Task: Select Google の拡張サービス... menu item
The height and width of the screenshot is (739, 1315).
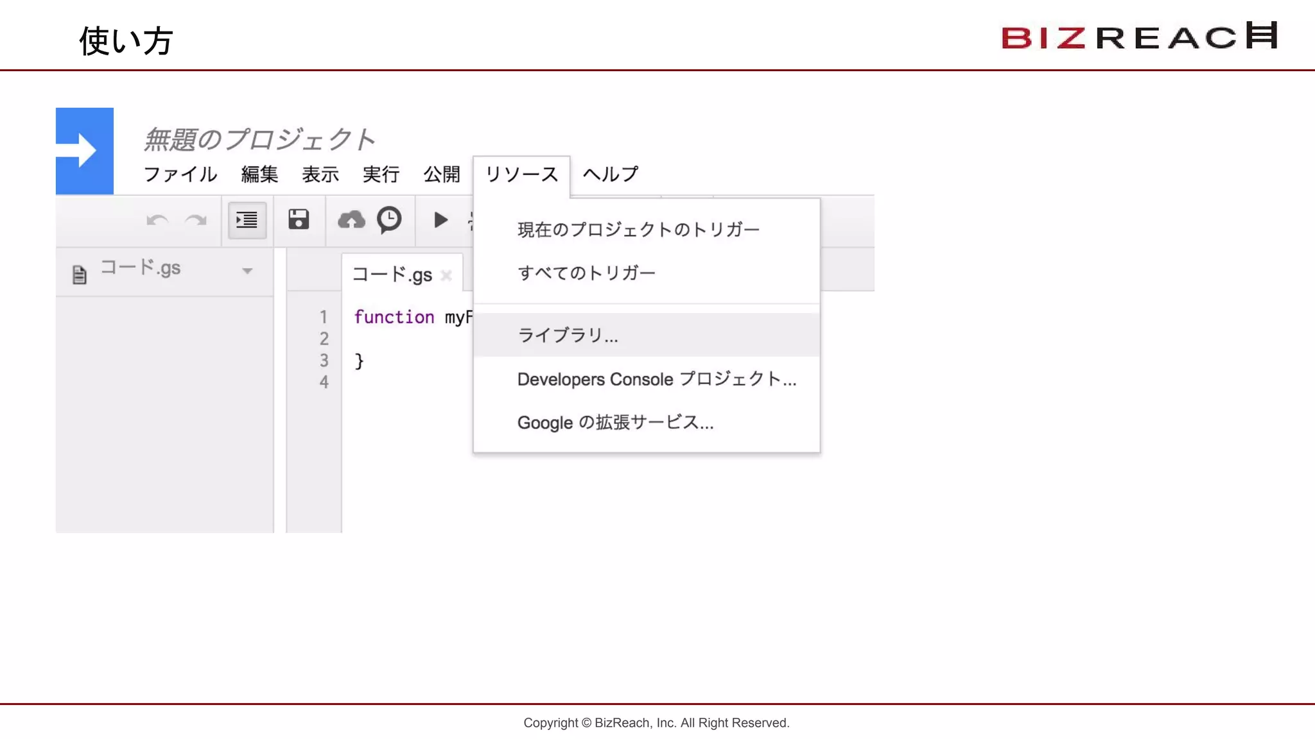Action: pyautogui.click(x=615, y=422)
